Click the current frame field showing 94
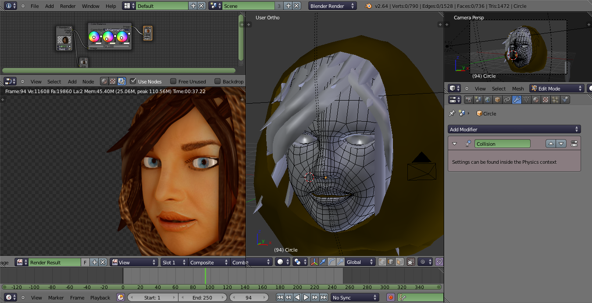The height and width of the screenshot is (303, 592). 249,297
